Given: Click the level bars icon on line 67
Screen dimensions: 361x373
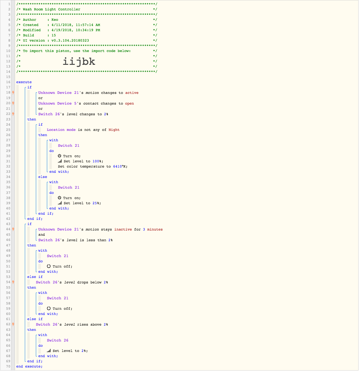Looking at the screenshot, I should click(x=49, y=351).
